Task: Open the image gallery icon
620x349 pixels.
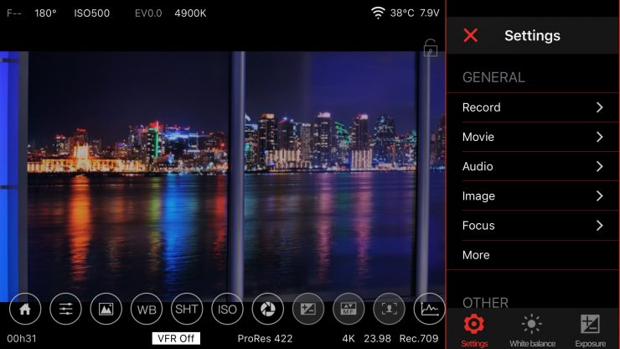Action: pos(106,310)
